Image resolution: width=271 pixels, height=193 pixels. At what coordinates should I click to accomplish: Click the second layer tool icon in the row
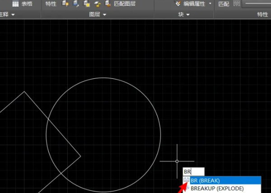tap(75, 4)
